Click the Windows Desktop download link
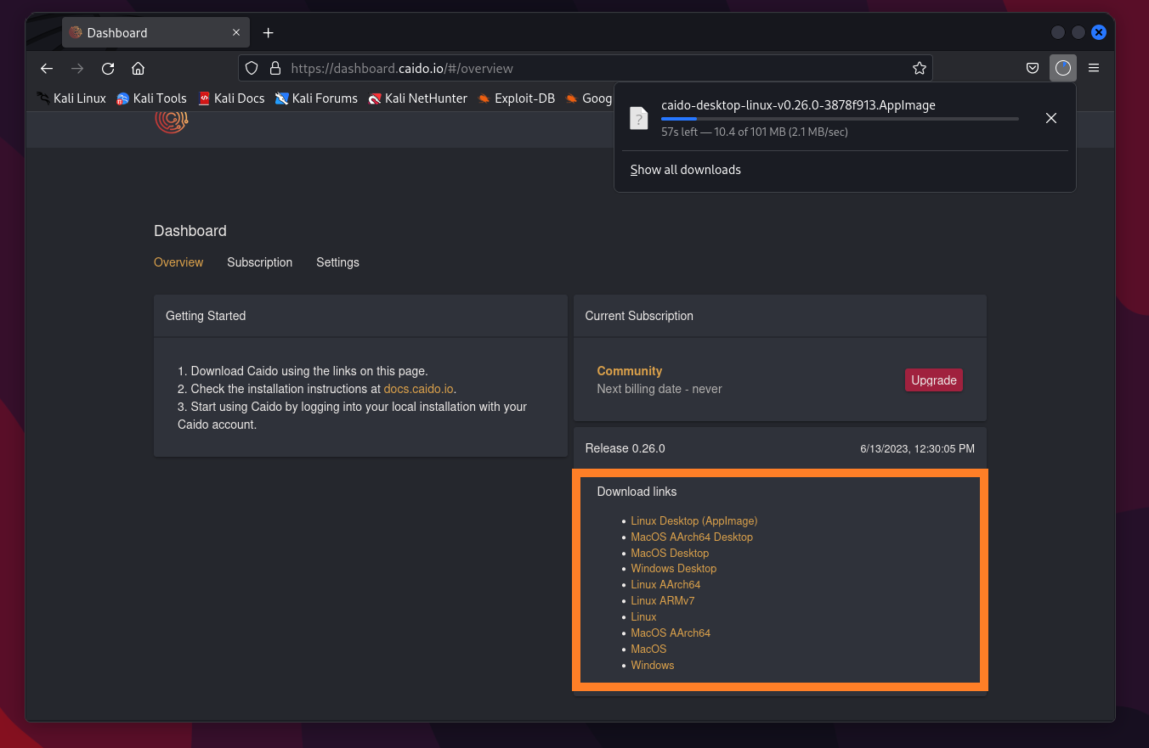The height and width of the screenshot is (748, 1149). point(673,569)
